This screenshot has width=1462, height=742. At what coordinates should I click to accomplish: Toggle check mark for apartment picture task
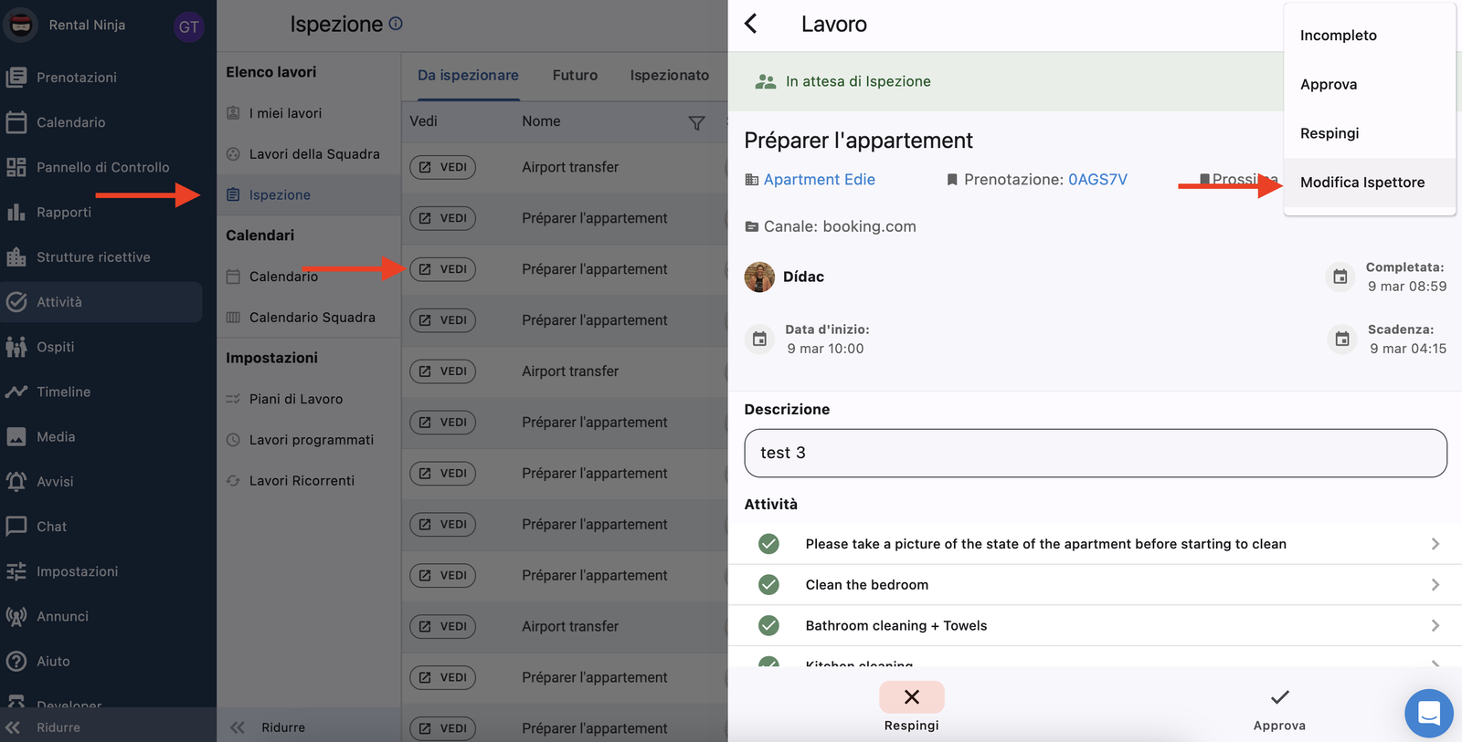click(769, 544)
